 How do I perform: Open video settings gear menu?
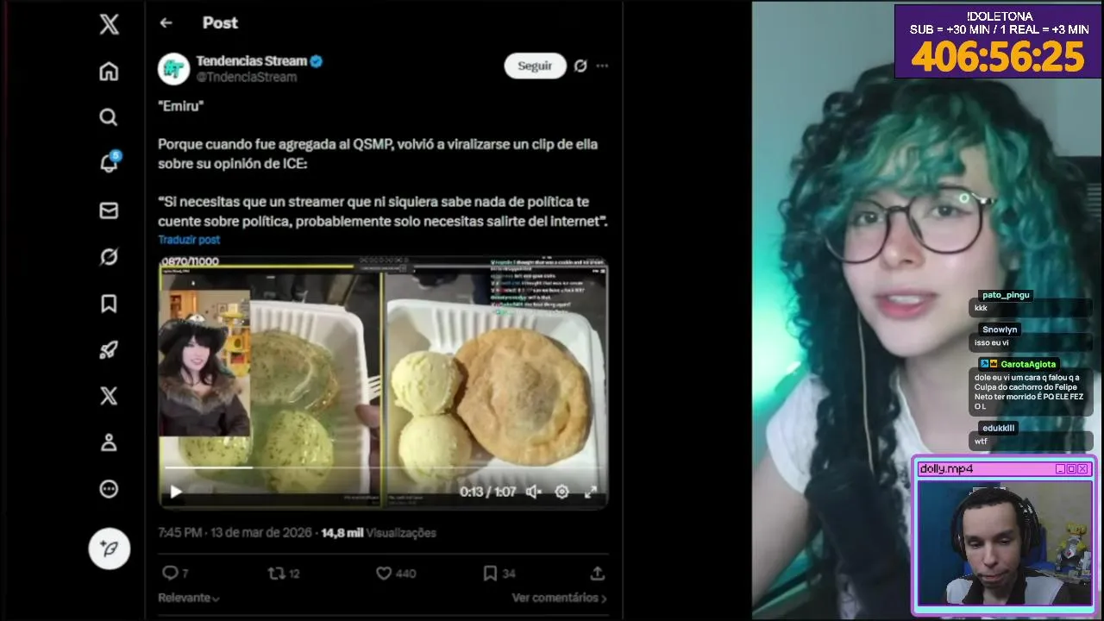click(561, 492)
